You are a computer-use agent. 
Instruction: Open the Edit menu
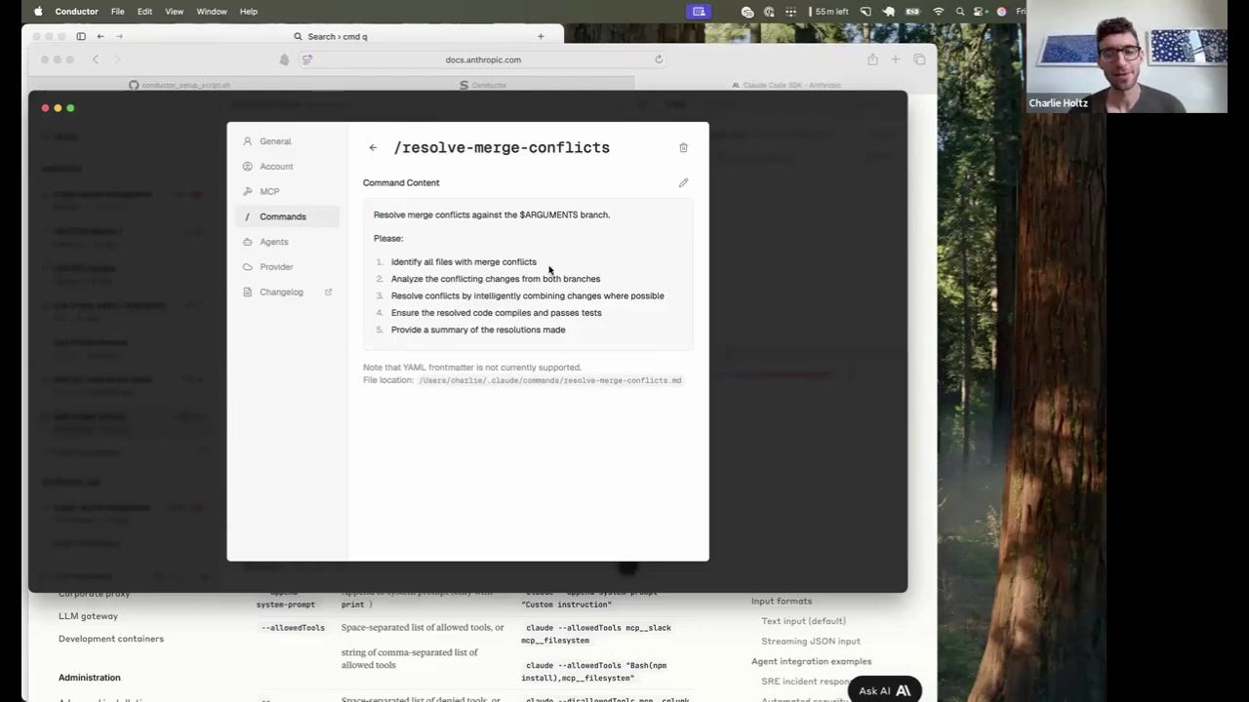pos(144,12)
